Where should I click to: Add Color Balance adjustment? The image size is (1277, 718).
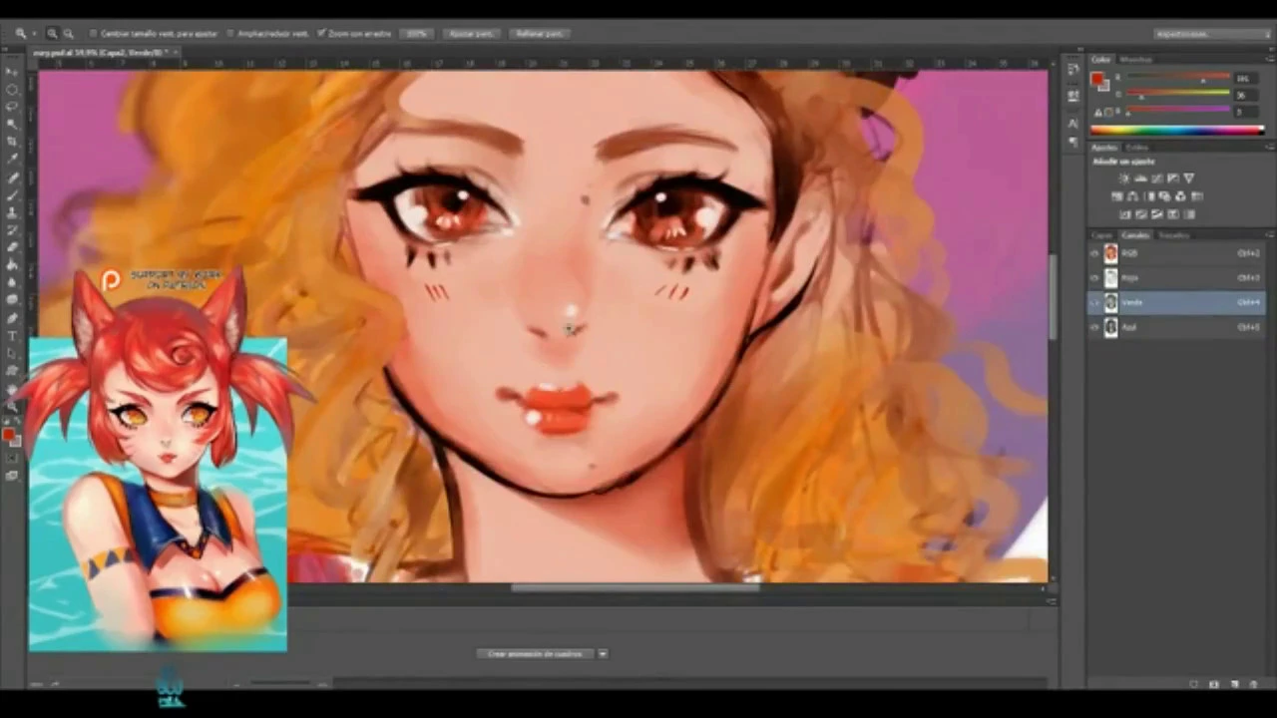(x=1133, y=196)
